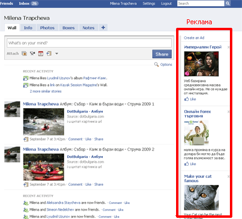The height and width of the screenshot is (219, 242).
Task: Open DotBulgaria - Албум link in Струма 2009 2 post
Action: coord(85,157)
